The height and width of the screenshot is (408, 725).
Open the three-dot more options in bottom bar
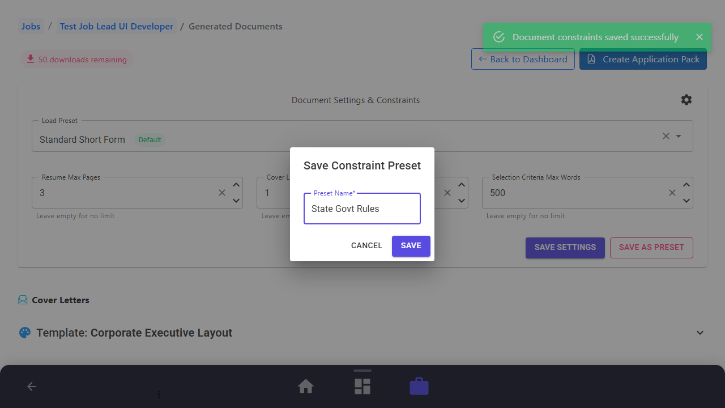coord(159,394)
